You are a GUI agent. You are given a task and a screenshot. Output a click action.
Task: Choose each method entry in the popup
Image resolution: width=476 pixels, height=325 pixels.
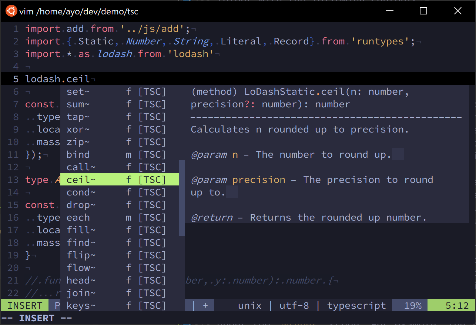tap(78, 217)
